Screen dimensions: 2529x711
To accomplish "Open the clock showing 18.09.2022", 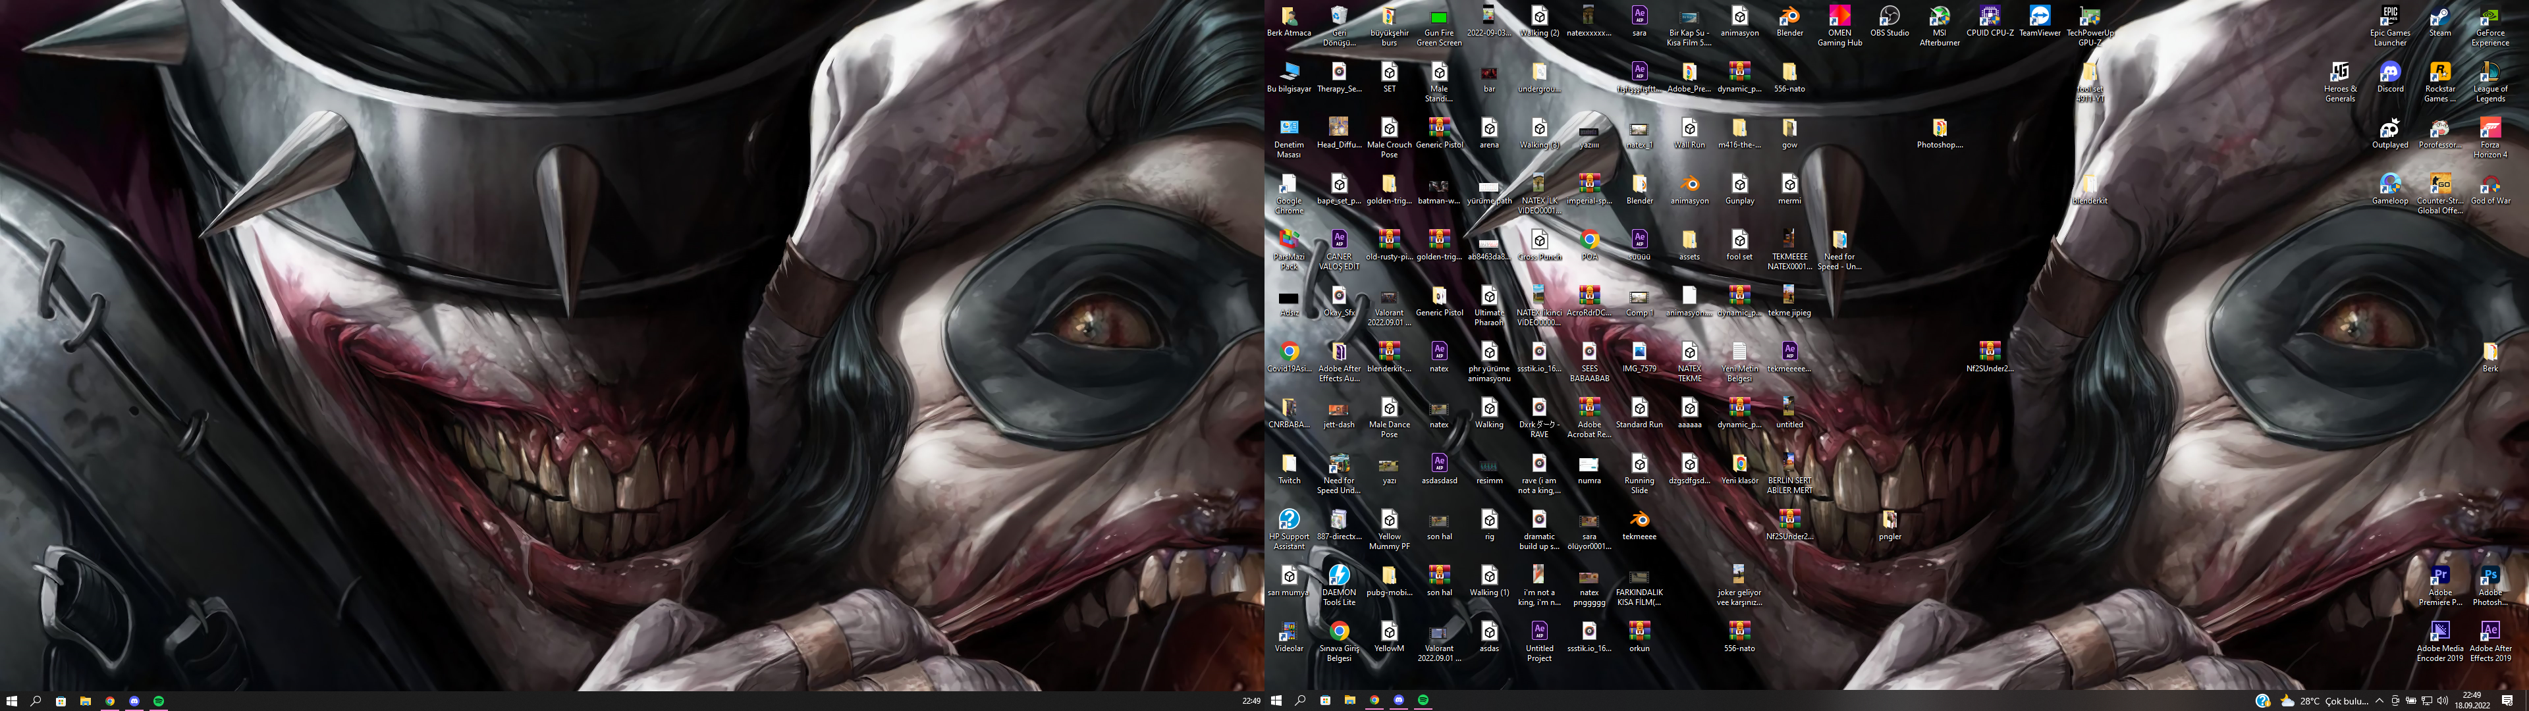I will [x=2471, y=700].
